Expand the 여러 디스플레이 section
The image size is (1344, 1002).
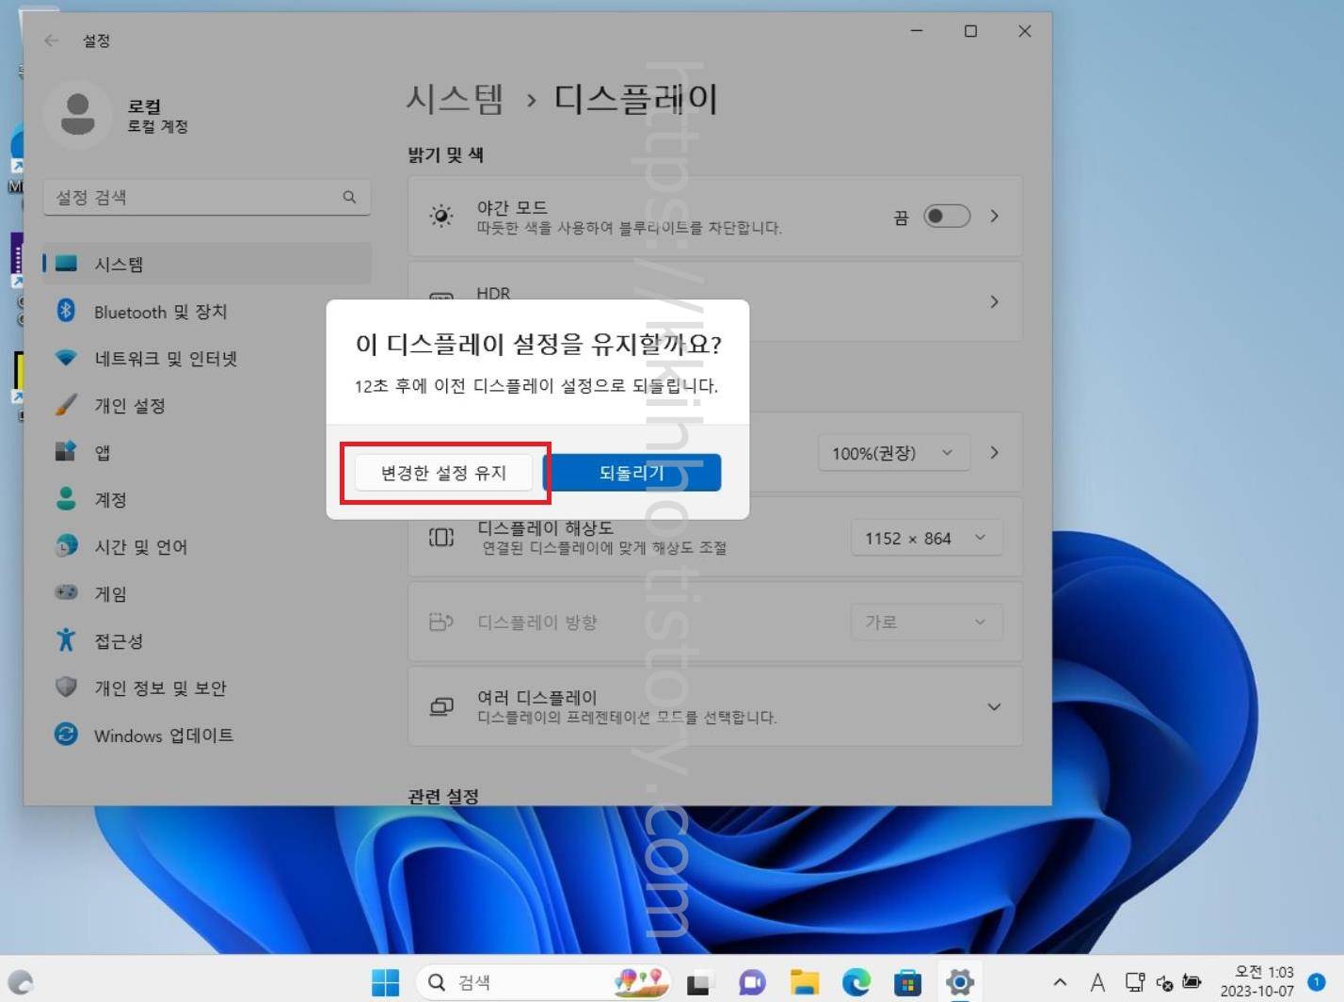[995, 707]
